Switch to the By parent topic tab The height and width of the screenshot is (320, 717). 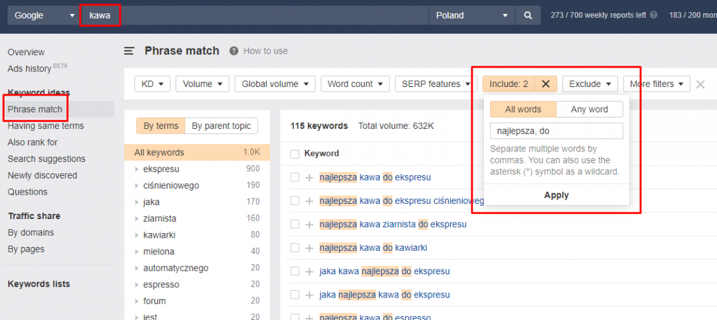[x=221, y=125]
